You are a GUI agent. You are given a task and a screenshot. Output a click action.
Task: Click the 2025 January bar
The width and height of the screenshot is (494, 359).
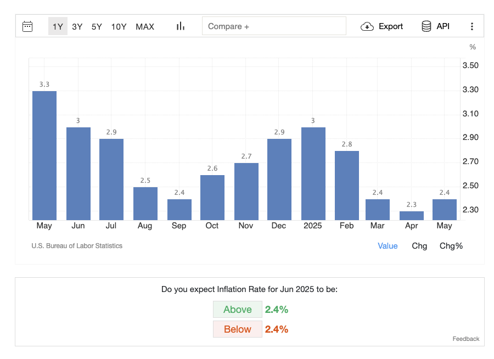[x=313, y=174]
